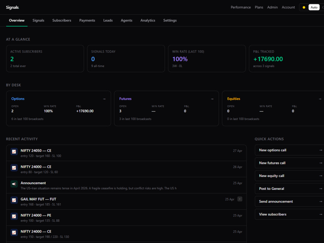Switch to light theme sun icon
Viewport: 324px width, 243px height.
click(304, 7)
